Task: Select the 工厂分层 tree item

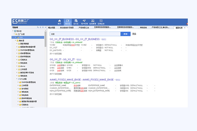Action: pyautogui.click(x=21, y=34)
